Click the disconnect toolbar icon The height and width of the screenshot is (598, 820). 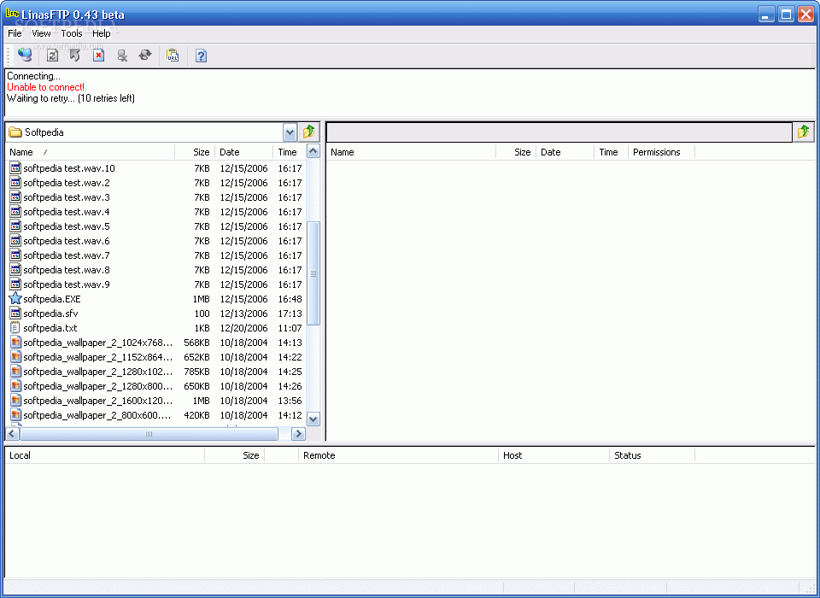click(122, 56)
